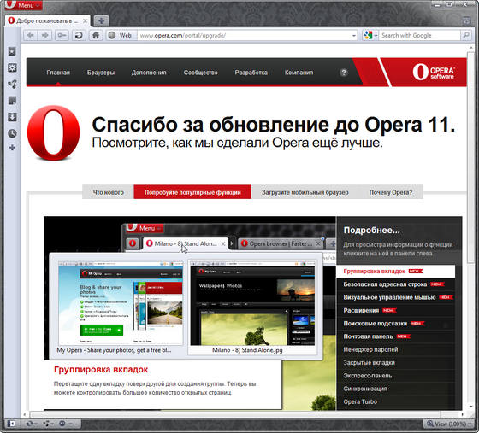Click the scroll right arrow of horizontal scrollbar
Image resolution: width=479 pixels, height=433 pixels.
point(462,414)
